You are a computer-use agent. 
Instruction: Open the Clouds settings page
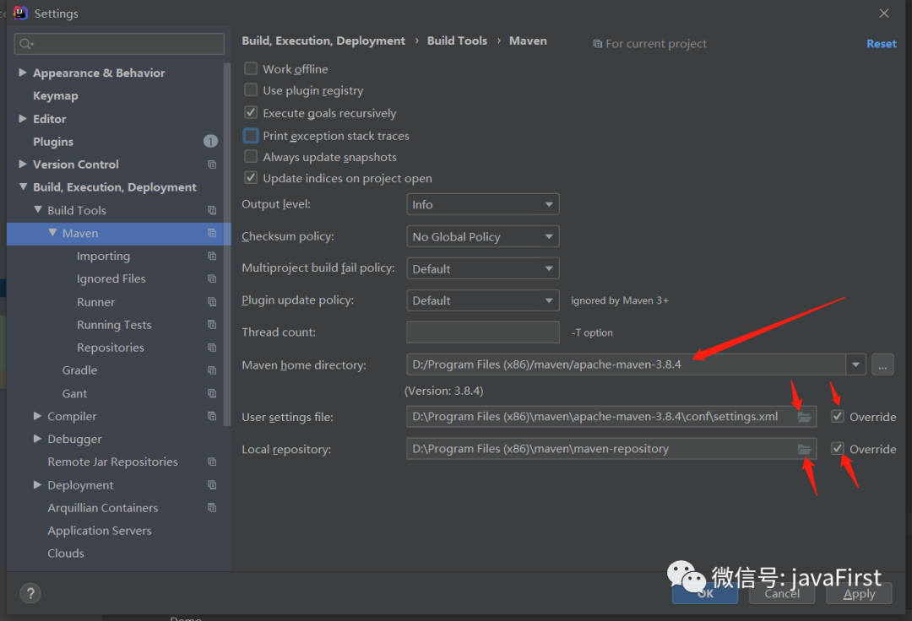click(66, 553)
